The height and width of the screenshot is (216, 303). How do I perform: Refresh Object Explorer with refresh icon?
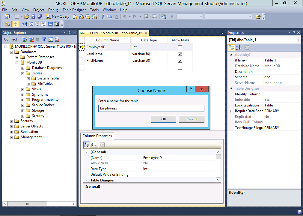click(x=50, y=40)
